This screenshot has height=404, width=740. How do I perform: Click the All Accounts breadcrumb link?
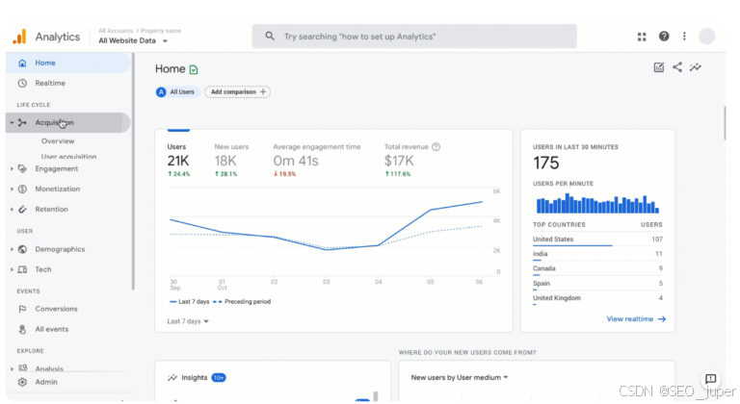tap(116, 31)
